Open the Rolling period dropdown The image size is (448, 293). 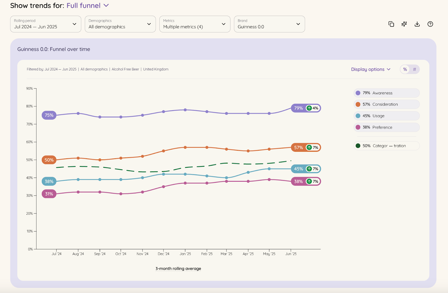coord(46,24)
